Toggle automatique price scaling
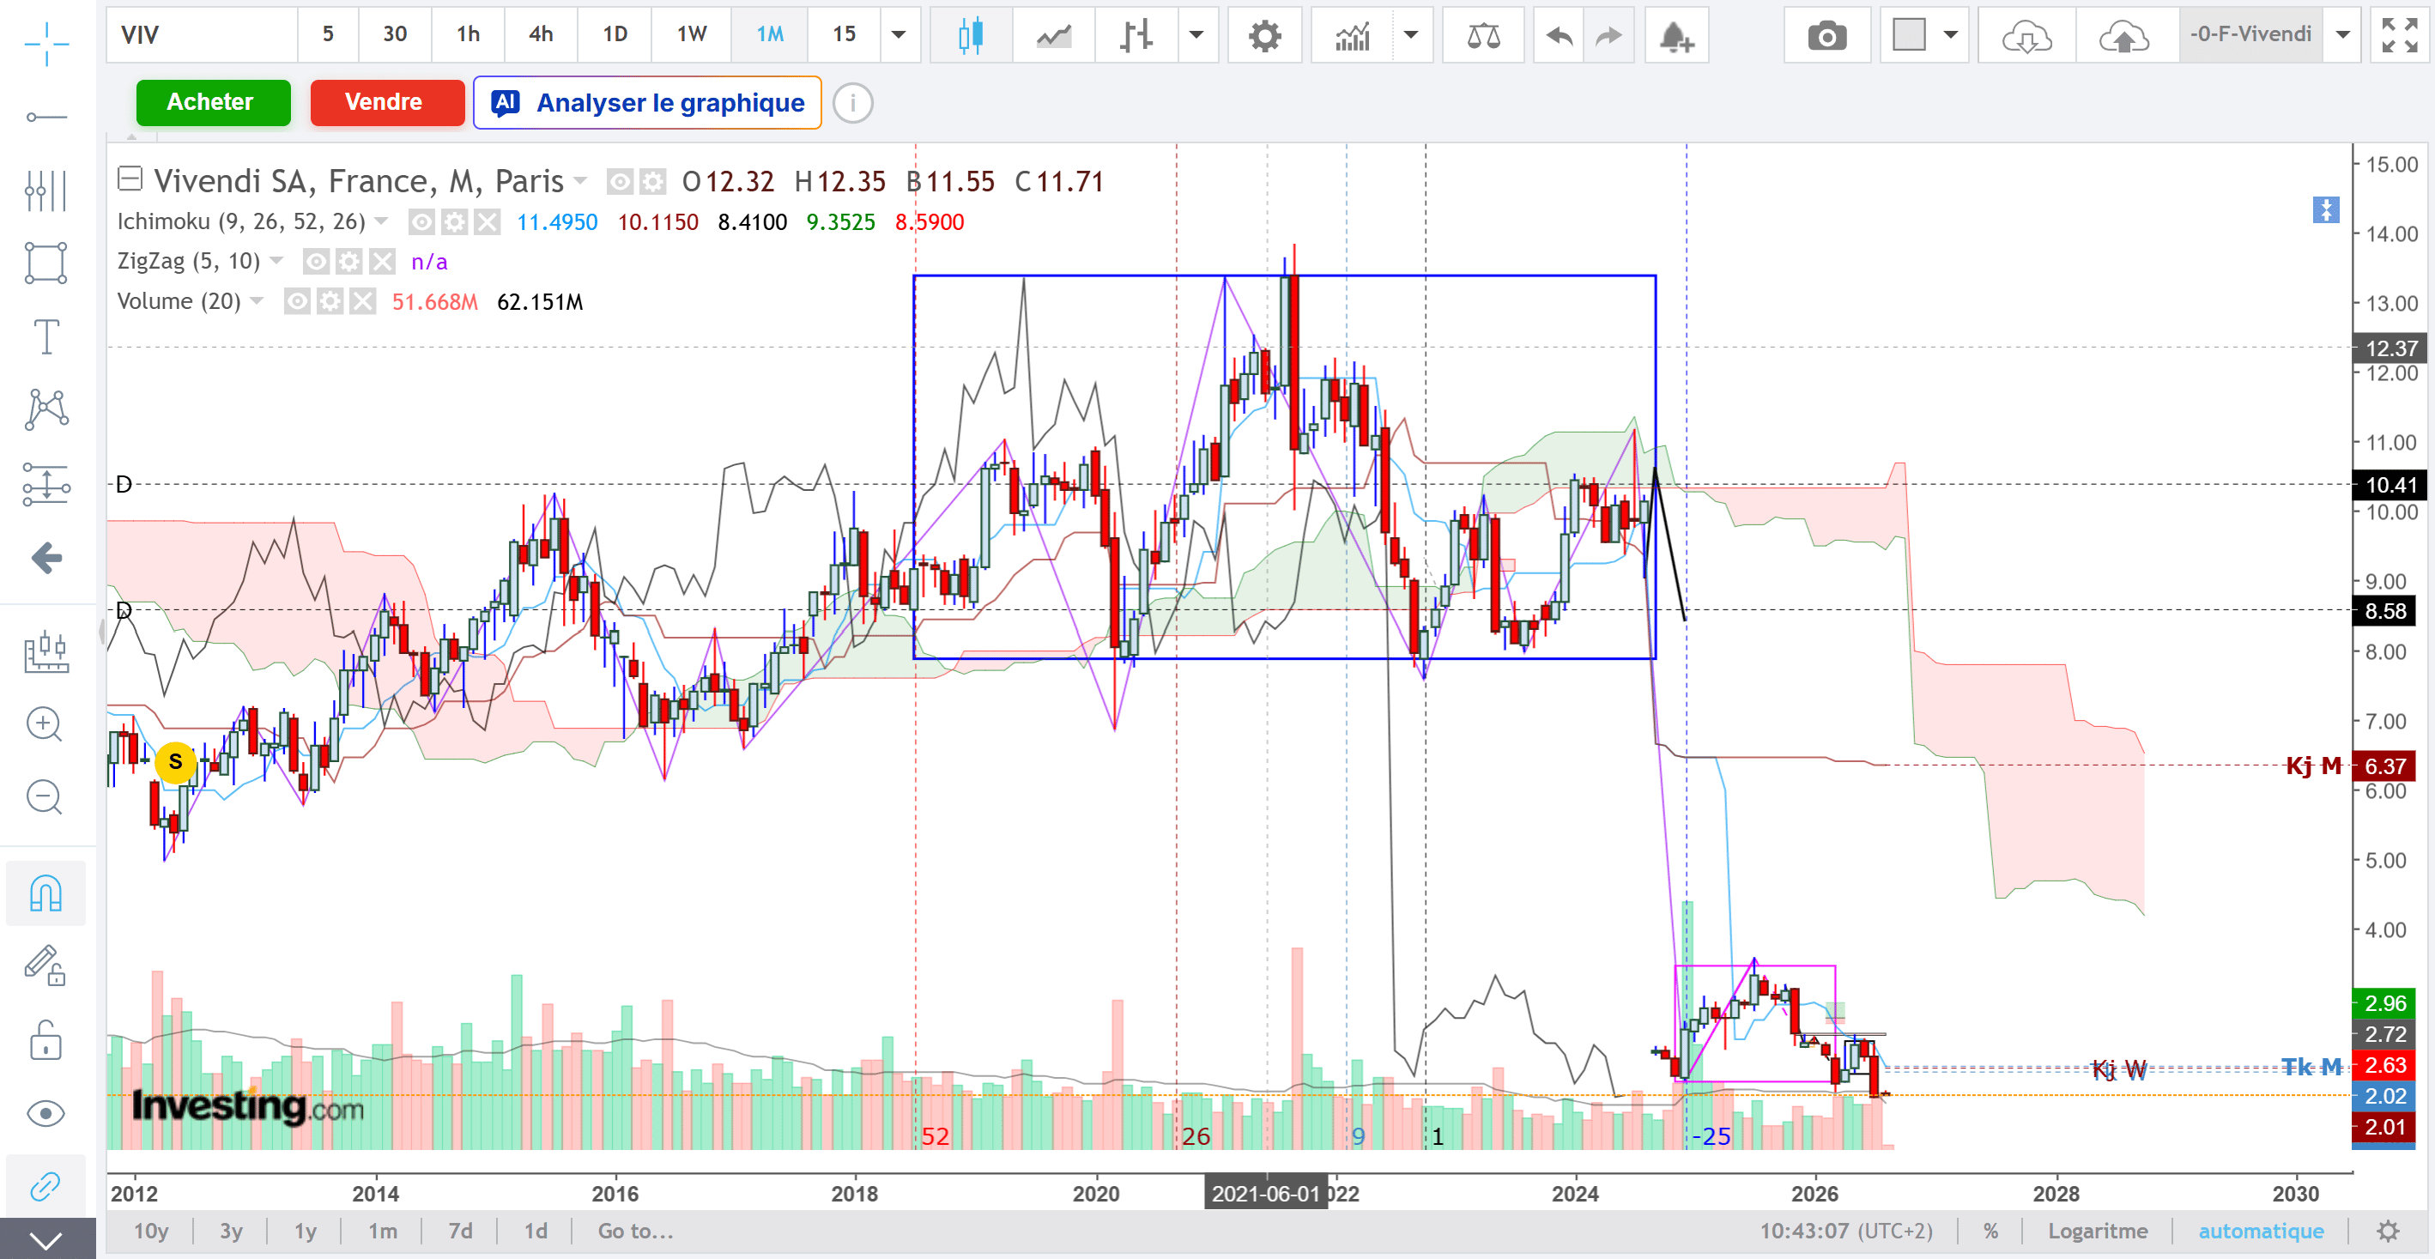The image size is (2435, 1259). coord(2261,1232)
